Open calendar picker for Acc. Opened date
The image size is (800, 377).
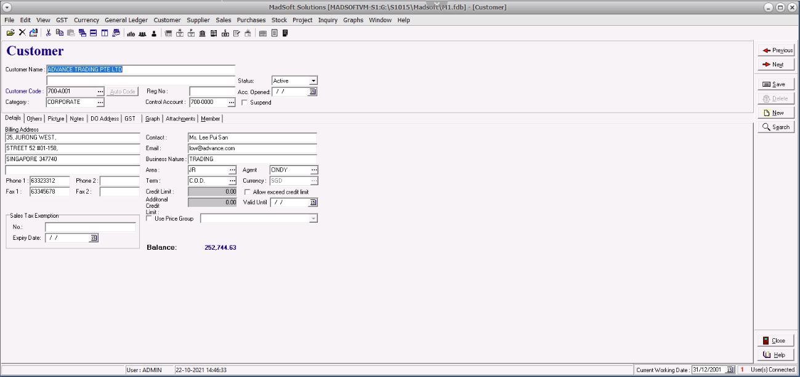point(312,92)
